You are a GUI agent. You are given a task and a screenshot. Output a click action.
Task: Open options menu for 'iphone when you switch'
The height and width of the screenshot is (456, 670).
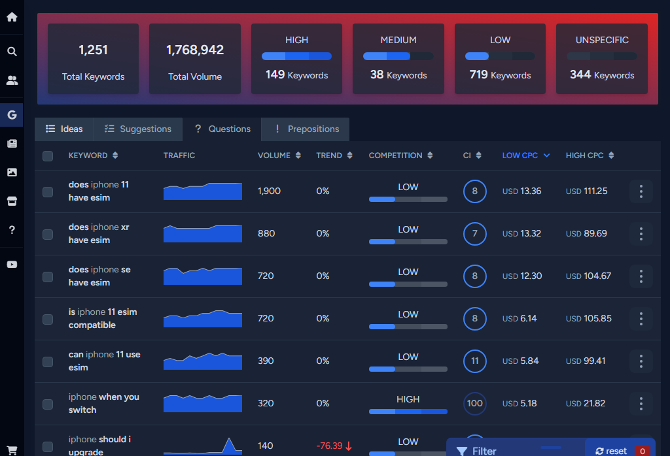641,404
